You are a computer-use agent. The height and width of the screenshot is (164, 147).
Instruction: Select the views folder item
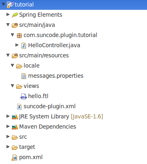pyautogui.click(x=31, y=86)
